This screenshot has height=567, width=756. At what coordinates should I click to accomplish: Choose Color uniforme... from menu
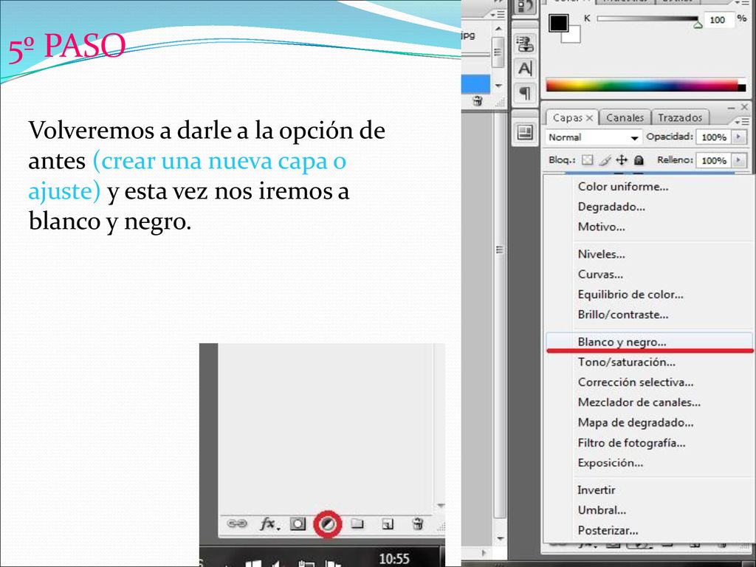pyautogui.click(x=623, y=187)
